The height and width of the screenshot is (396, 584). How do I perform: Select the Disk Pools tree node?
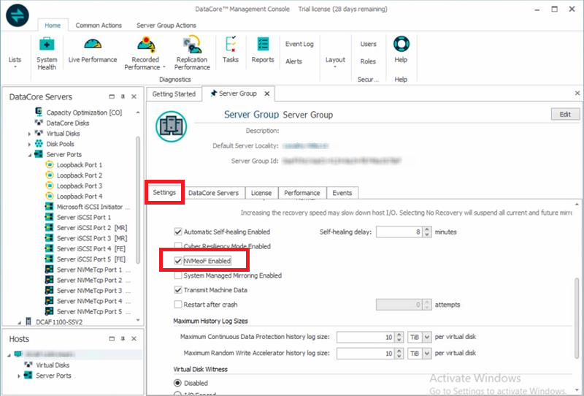[x=60, y=144]
